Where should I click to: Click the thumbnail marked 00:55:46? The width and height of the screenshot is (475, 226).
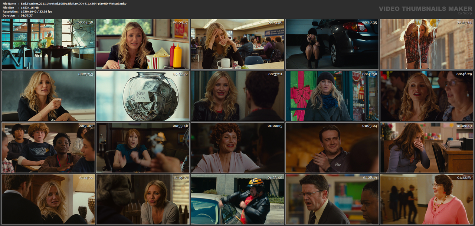(143, 147)
